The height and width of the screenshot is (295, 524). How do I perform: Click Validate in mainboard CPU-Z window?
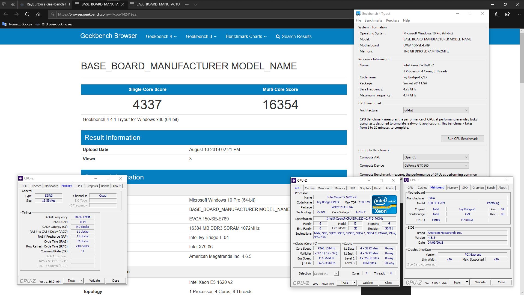point(480,282)
